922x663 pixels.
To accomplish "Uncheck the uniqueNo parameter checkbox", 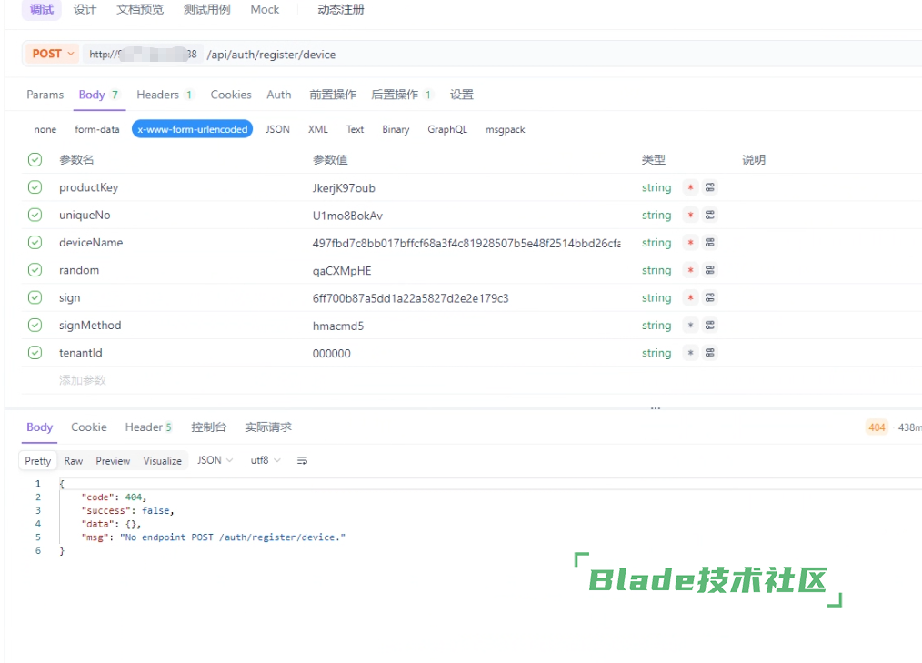I will (35, 216).
